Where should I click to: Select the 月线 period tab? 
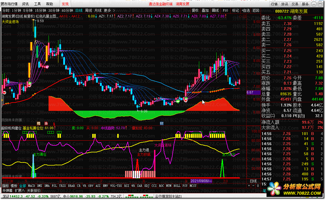tap(98, 10)
